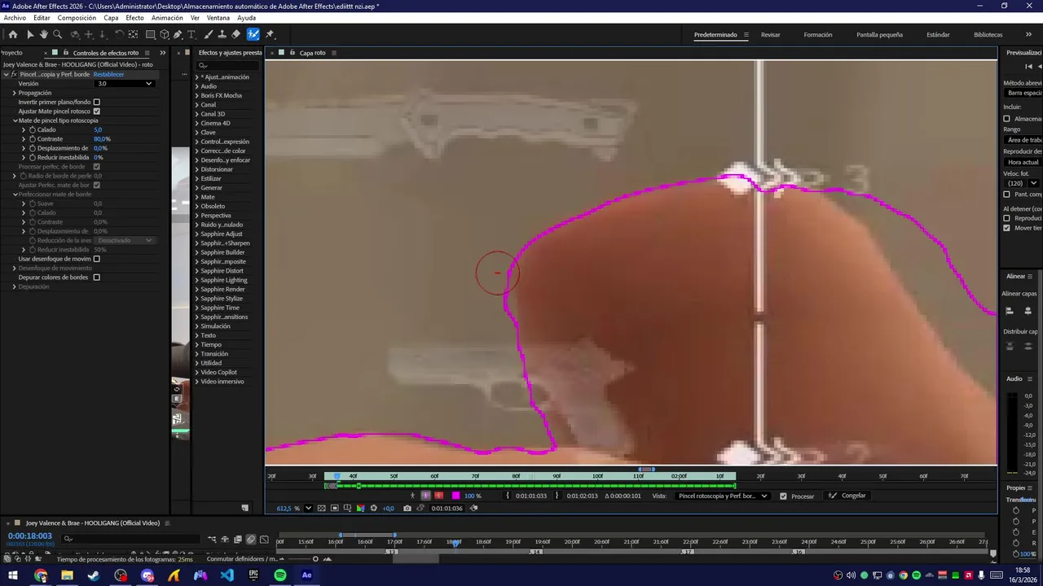Open Steam from the taskbar

click(94, 575)
